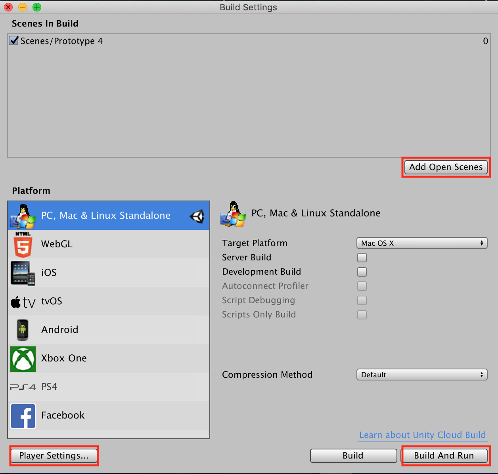Click the Add Open Scenes button
The width and height of the screenshot is (498, 474).
pos(446,167)
